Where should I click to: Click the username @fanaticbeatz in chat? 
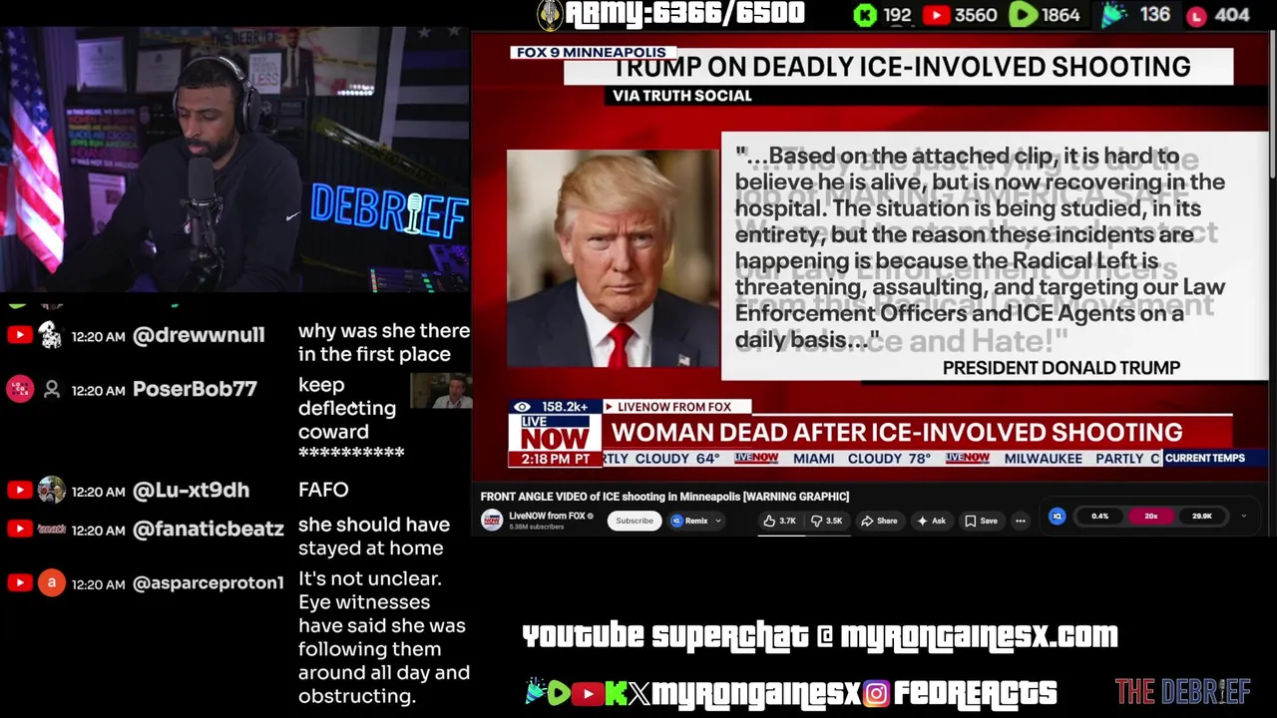coord(209,530)
